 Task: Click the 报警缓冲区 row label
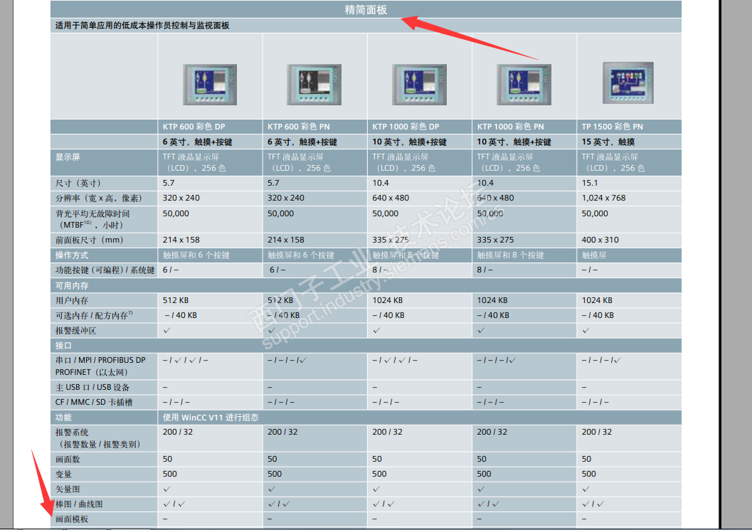click(x=76, y=331)
